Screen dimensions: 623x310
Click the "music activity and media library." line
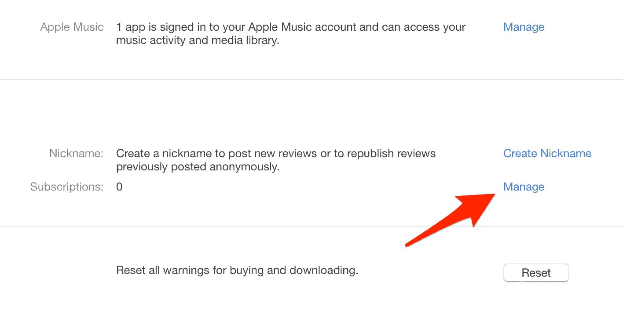click(x=198, y=41)
